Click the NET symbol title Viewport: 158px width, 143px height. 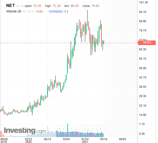click(x=10, y=5)
